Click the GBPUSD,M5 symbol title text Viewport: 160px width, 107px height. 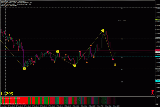coord(5,1)
